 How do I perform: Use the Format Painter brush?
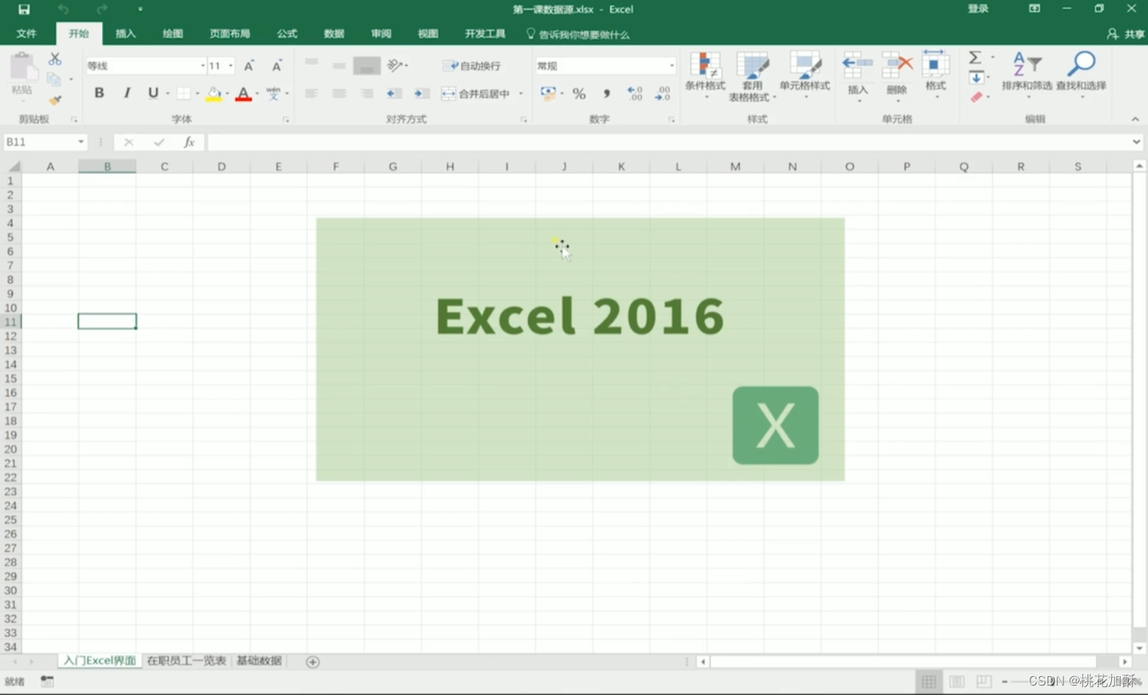coord(54,100)
